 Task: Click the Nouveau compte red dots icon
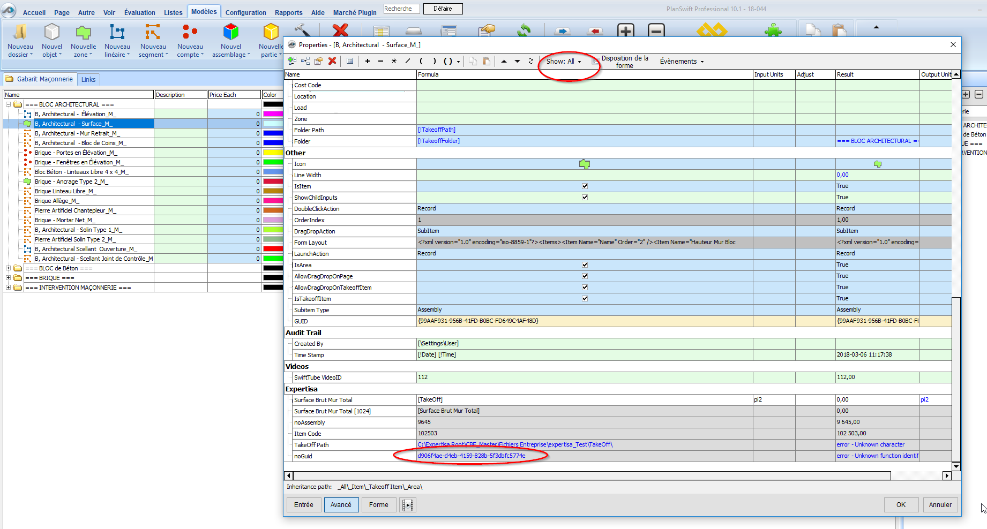pos(190,33)
